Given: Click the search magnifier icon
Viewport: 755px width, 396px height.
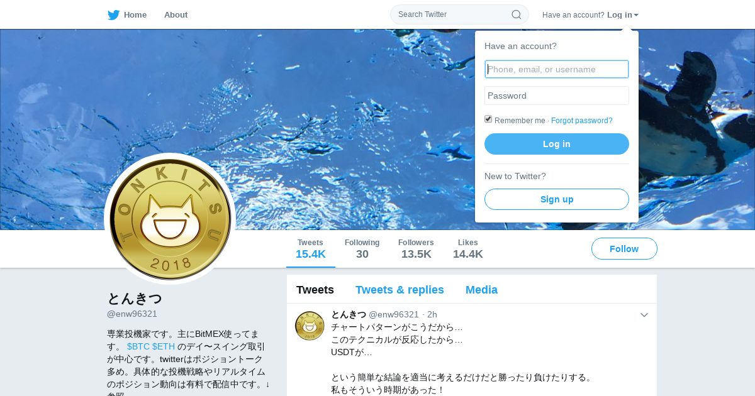Looking at the screenshot, I should coord(516,14).
